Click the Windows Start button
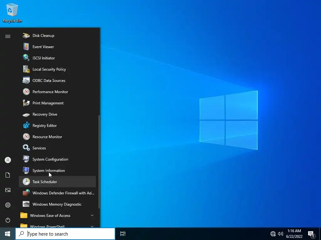The image size is (321, 240). coord(8,234)
